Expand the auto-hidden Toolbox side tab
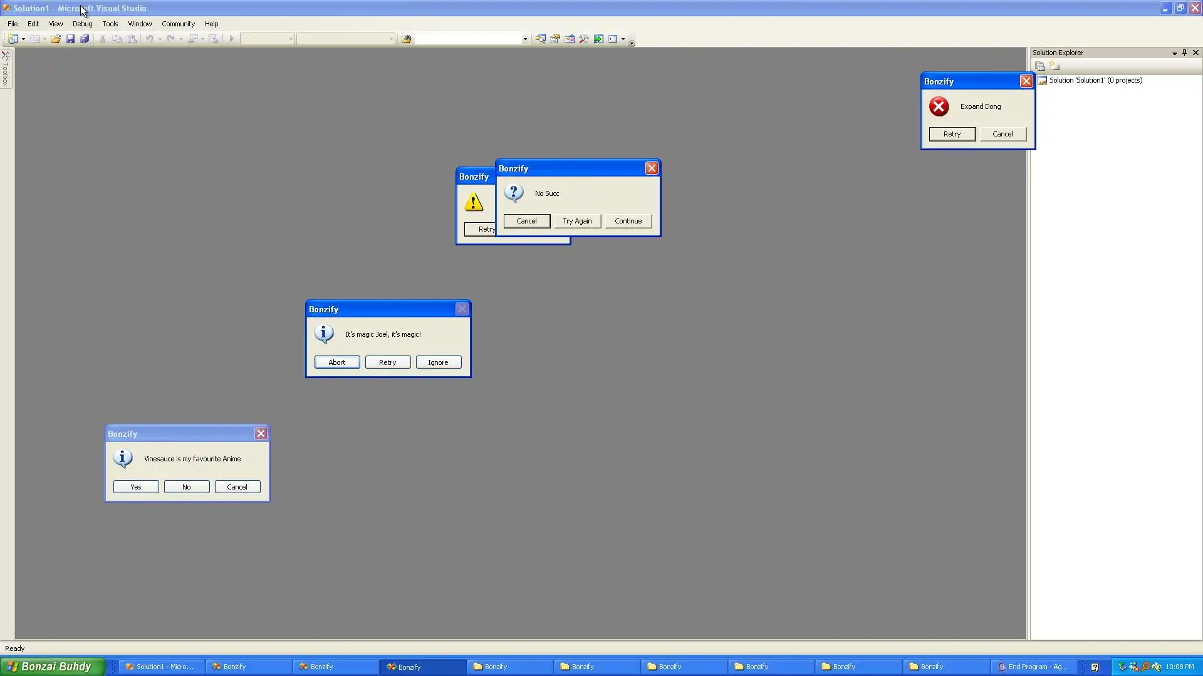1203x676 pixels. coord(6,69)
